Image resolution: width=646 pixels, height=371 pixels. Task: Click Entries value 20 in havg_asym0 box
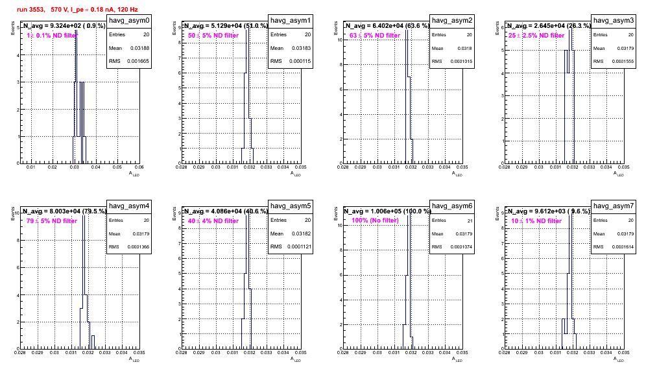pyautogui.click(x=146, y=34)
